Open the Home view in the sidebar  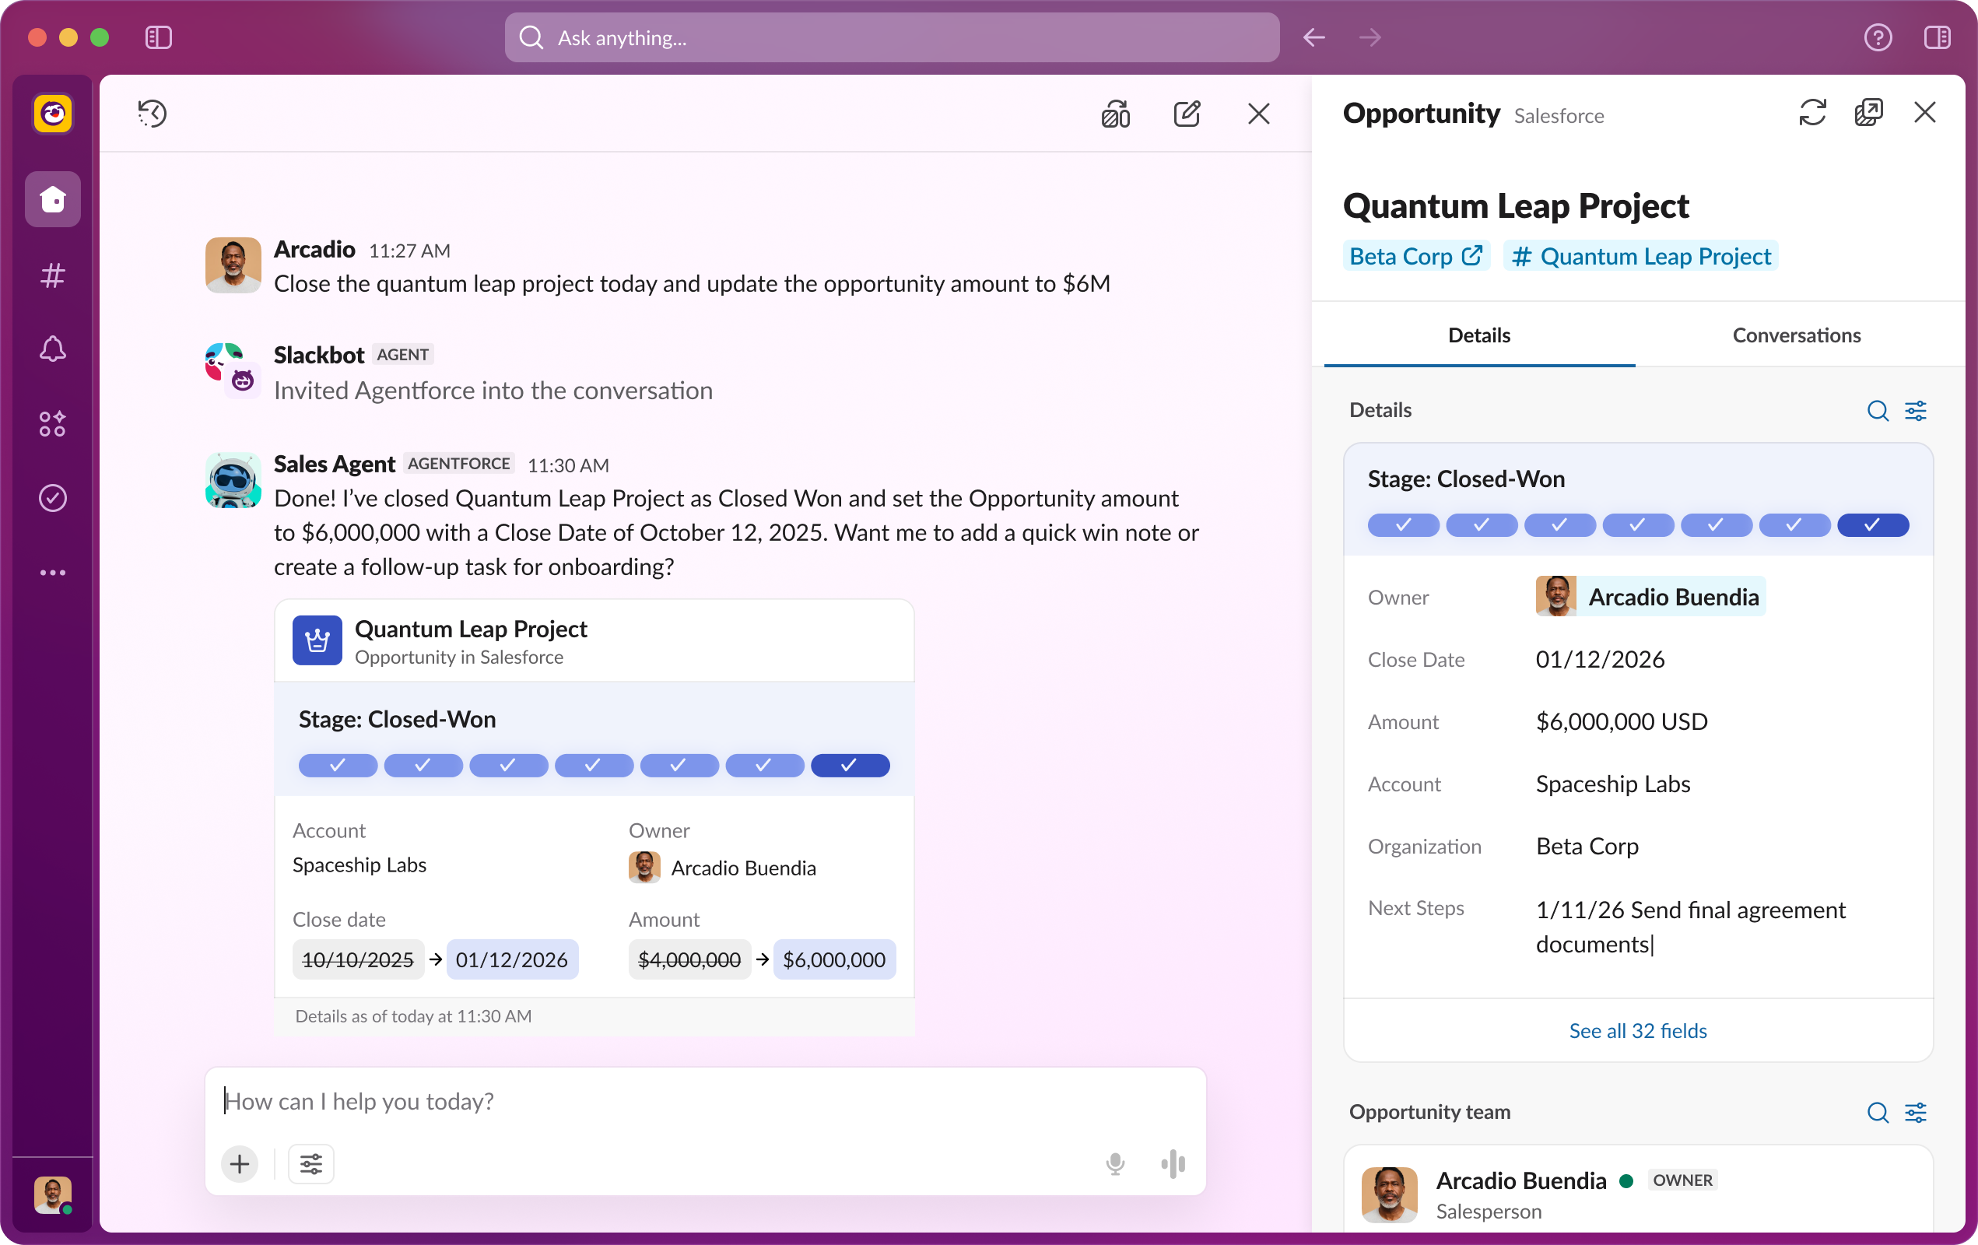point(53,199)
